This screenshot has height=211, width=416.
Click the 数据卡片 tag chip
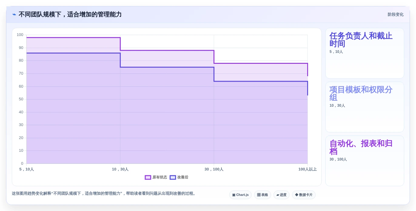click(304, 195)
